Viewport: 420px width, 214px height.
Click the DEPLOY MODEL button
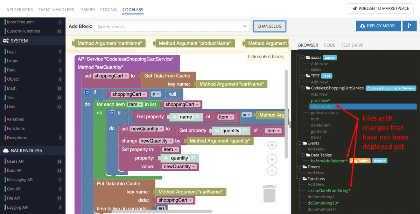click(378, 26)
